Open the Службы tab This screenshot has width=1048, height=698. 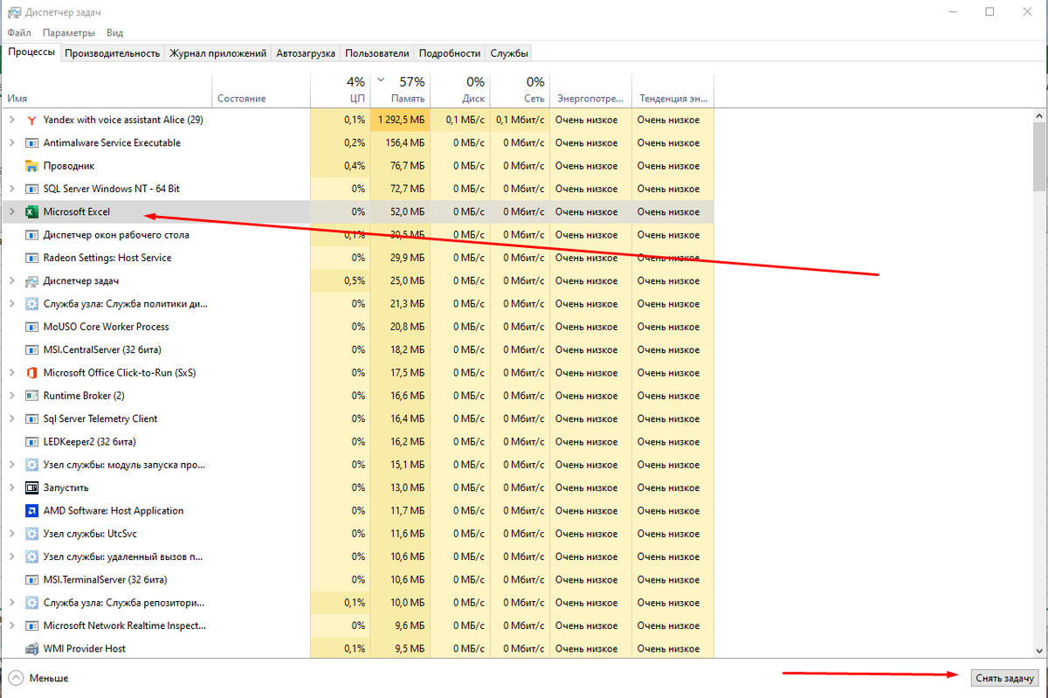click(509, 53)
